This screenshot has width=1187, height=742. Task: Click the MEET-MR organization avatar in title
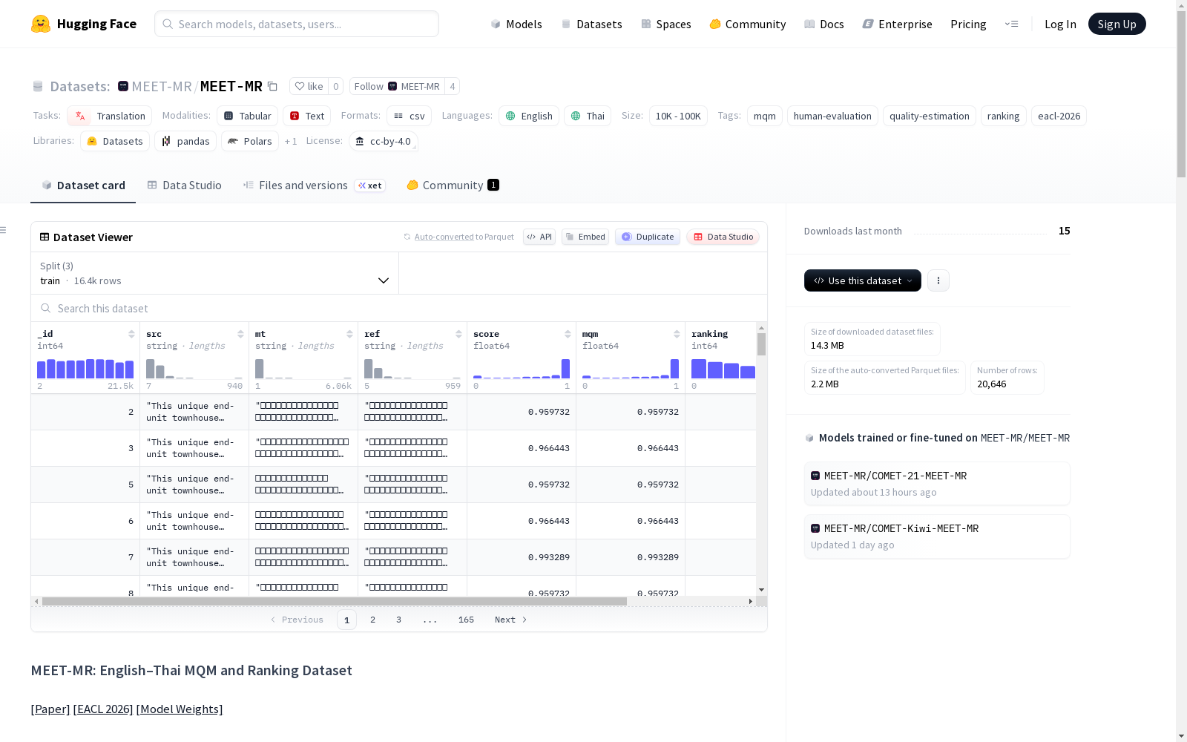(x=123, y=86)
